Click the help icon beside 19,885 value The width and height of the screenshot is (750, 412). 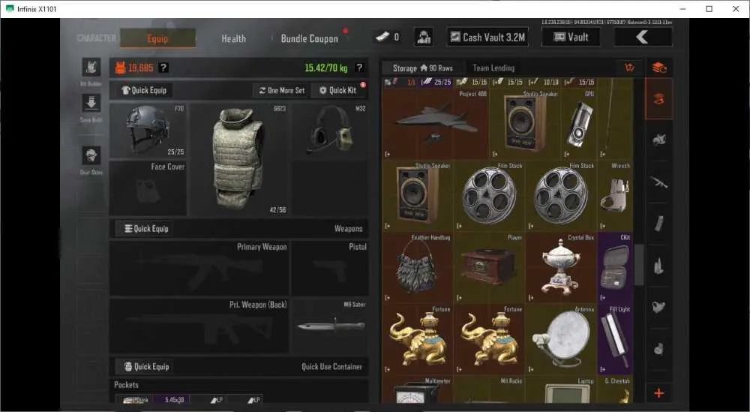click(x=163, y=68)
